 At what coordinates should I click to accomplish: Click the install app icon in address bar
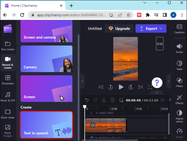pyautogui.click(x=111, y=15)
